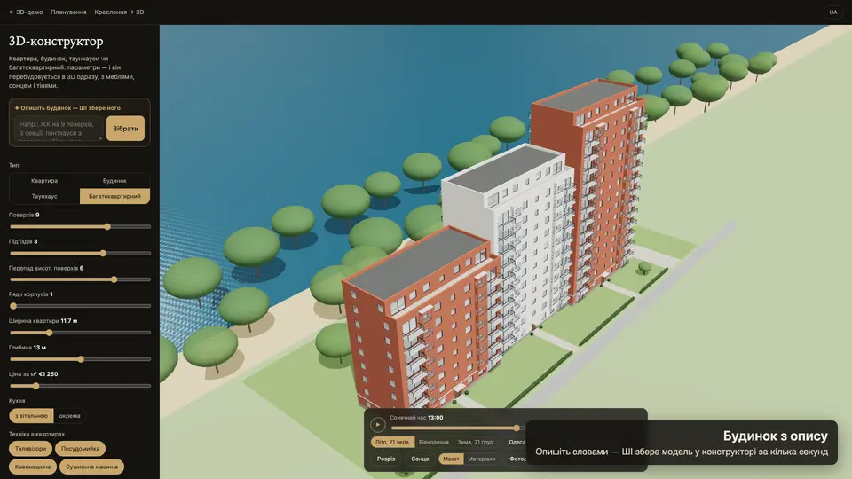Screen dimensions: 852x479
Task: Toggle the Телевізори appliance chip
Action: pos(30,449)
